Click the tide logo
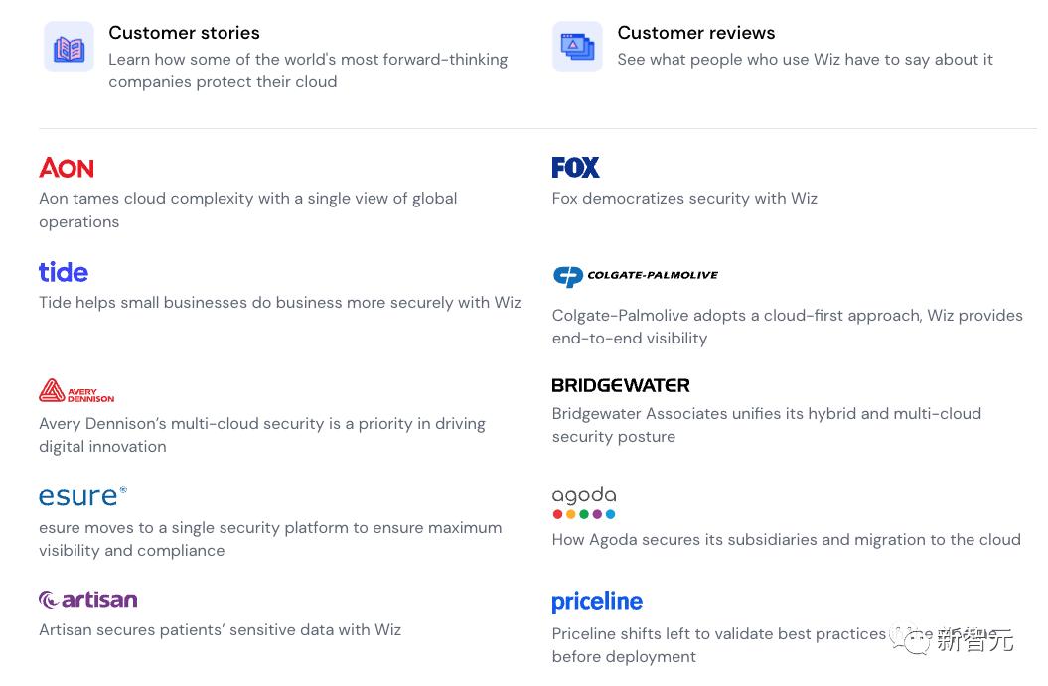1048x686 pixels. coord(64,272)
